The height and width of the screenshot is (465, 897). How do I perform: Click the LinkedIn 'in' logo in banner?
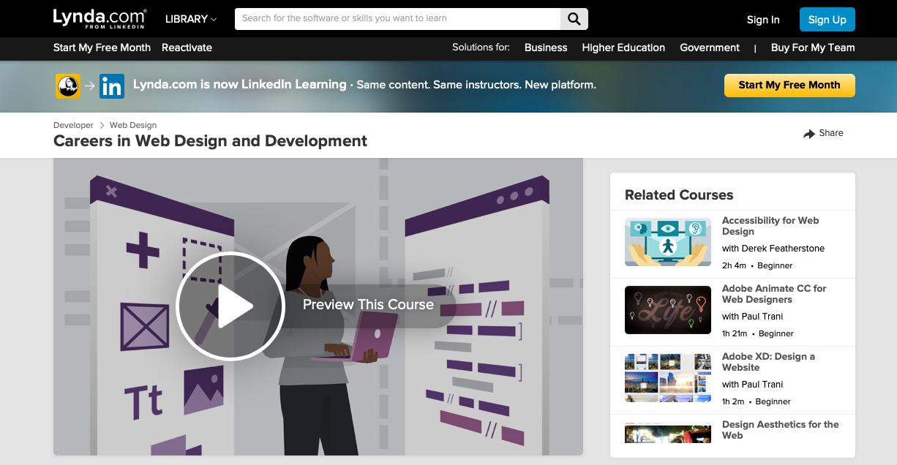coord(112,86)
